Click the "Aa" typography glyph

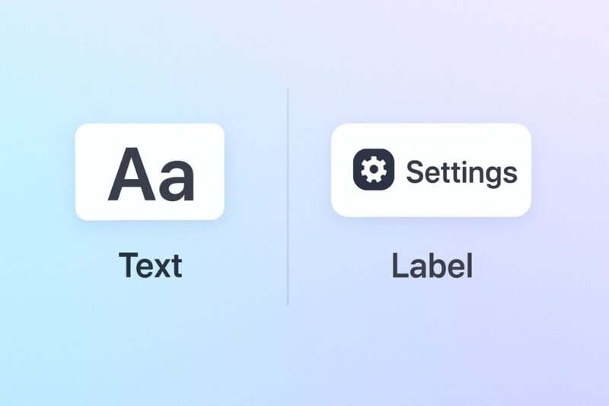[x=151, y=174]
